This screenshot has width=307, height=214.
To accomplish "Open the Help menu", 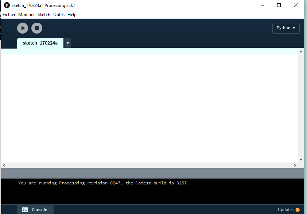I will pos(72,15).
